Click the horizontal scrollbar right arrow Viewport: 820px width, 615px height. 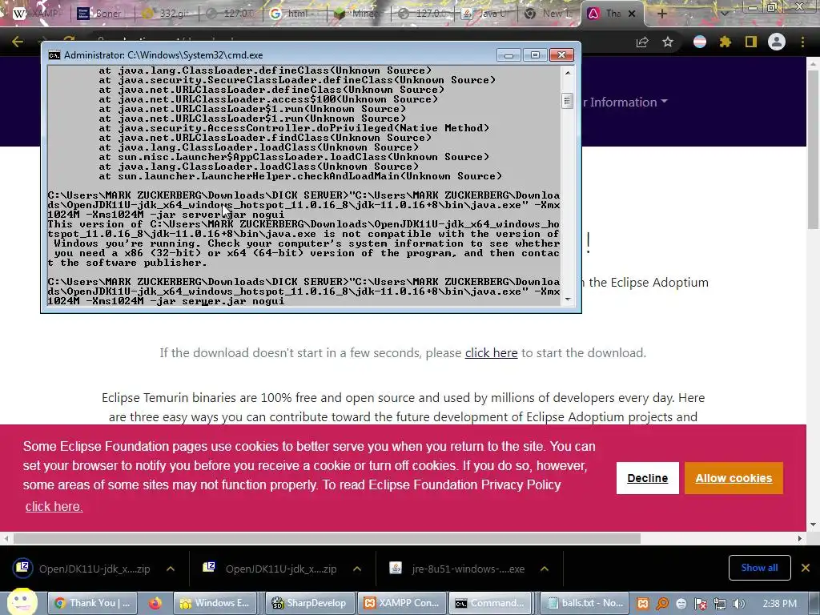pos(800,538)
